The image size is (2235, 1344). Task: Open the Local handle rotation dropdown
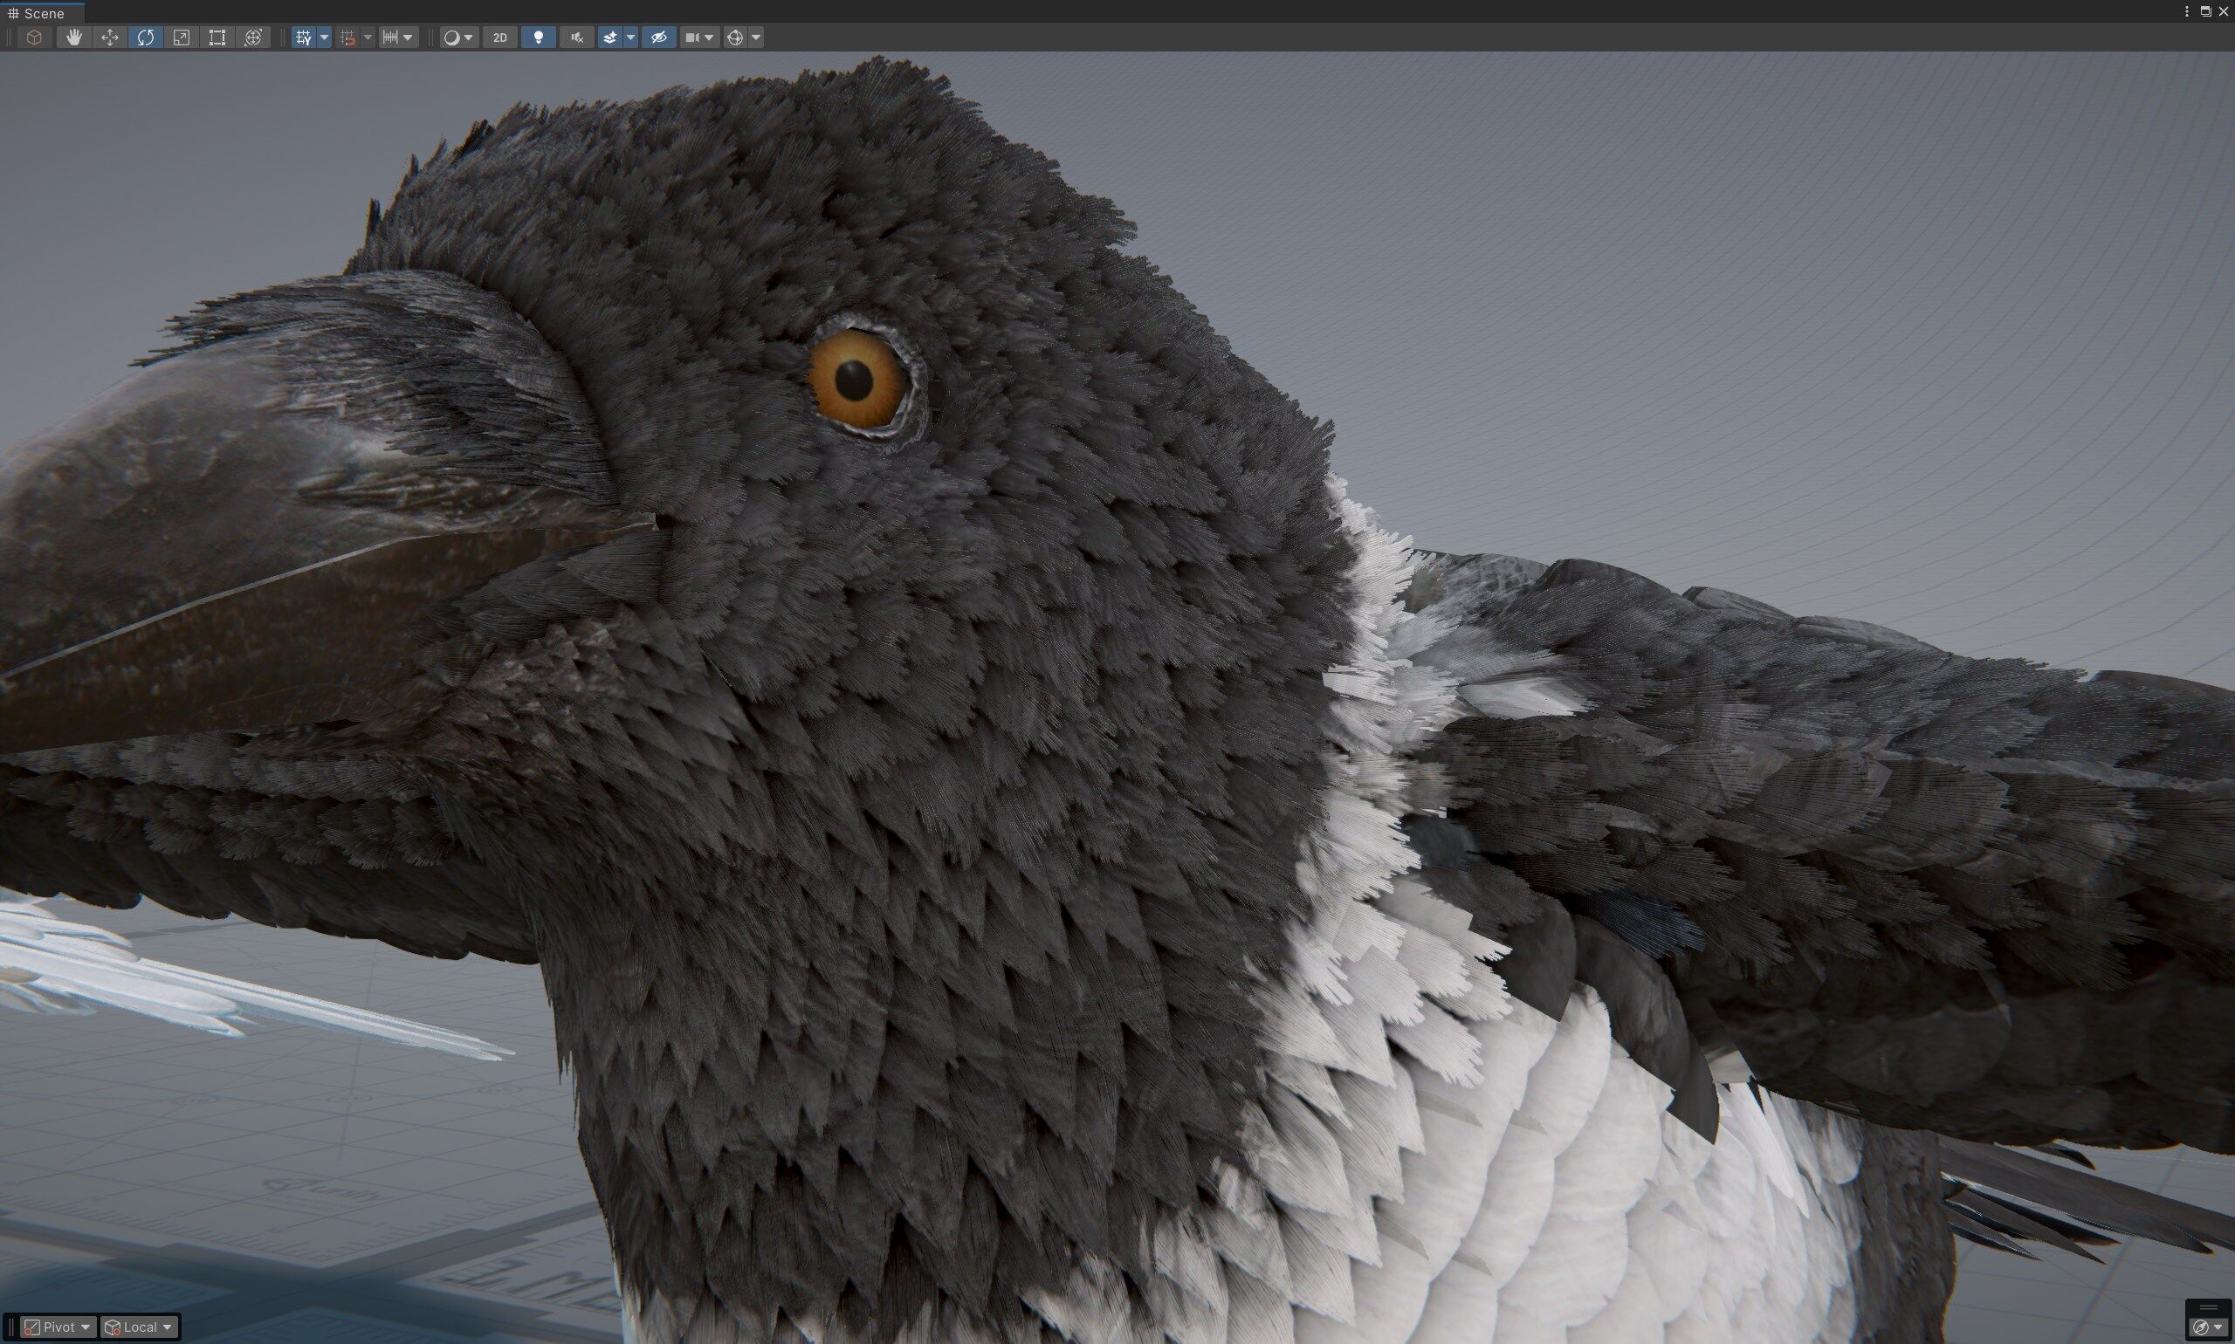[141, 1327]
